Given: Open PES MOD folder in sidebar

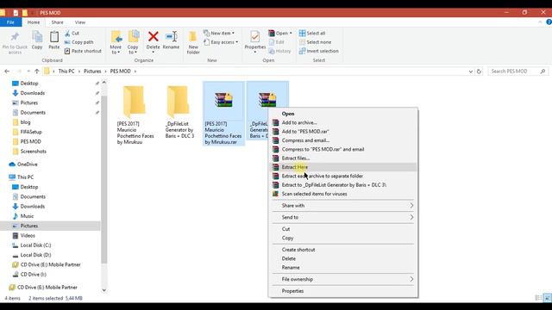Looking at the screenshot, I should 31,141.
